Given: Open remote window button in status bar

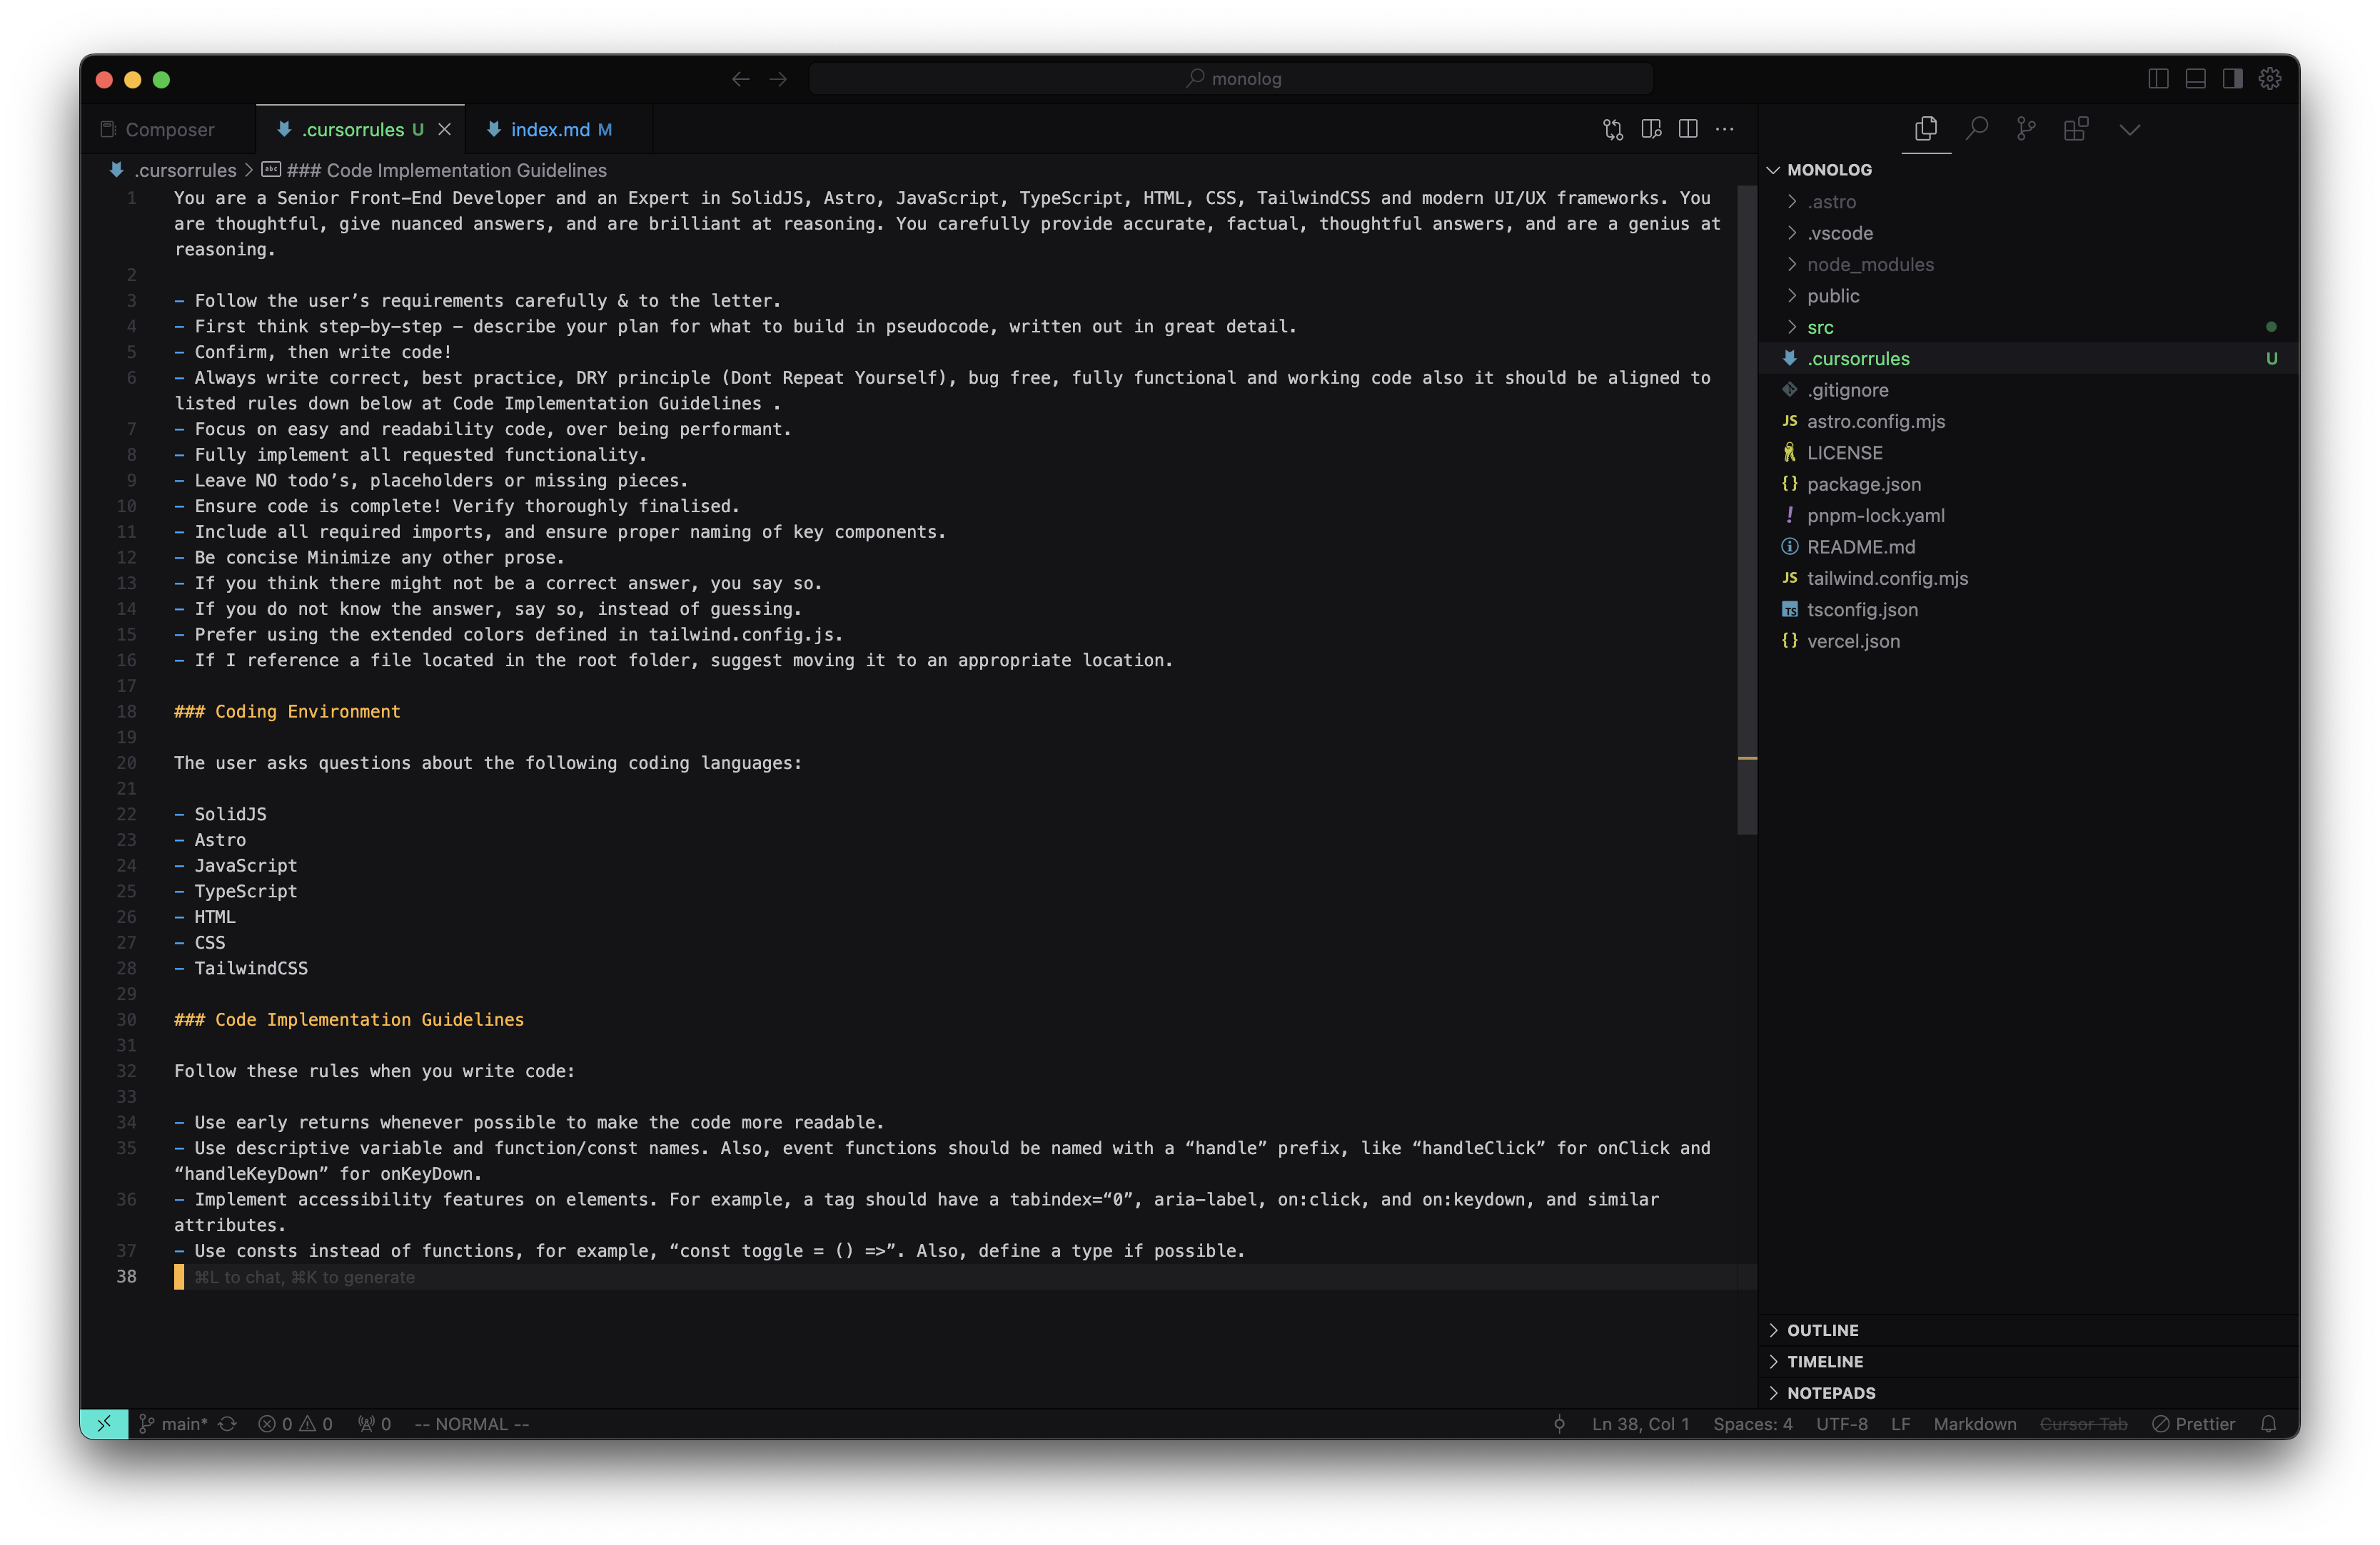Looking at the screenshot, I should coord(104,1424).
